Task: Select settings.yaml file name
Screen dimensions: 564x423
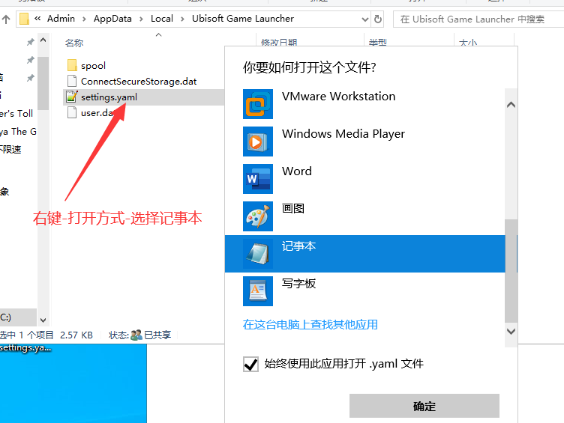Action: [109, 97]
